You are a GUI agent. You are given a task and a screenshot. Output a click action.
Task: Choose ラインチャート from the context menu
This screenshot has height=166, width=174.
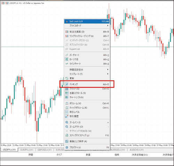point(87,64)
